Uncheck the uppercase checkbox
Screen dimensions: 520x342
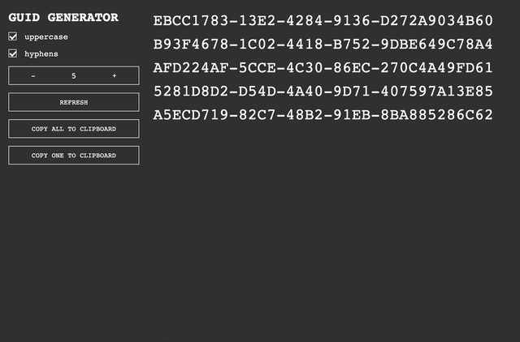[13, 36]
